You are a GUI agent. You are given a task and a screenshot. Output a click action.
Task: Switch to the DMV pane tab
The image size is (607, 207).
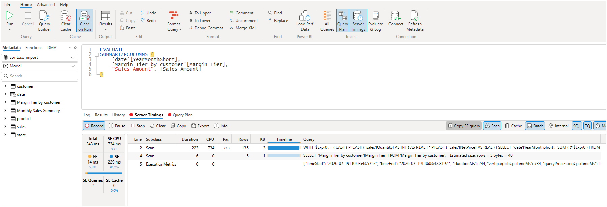coord(52,48)
